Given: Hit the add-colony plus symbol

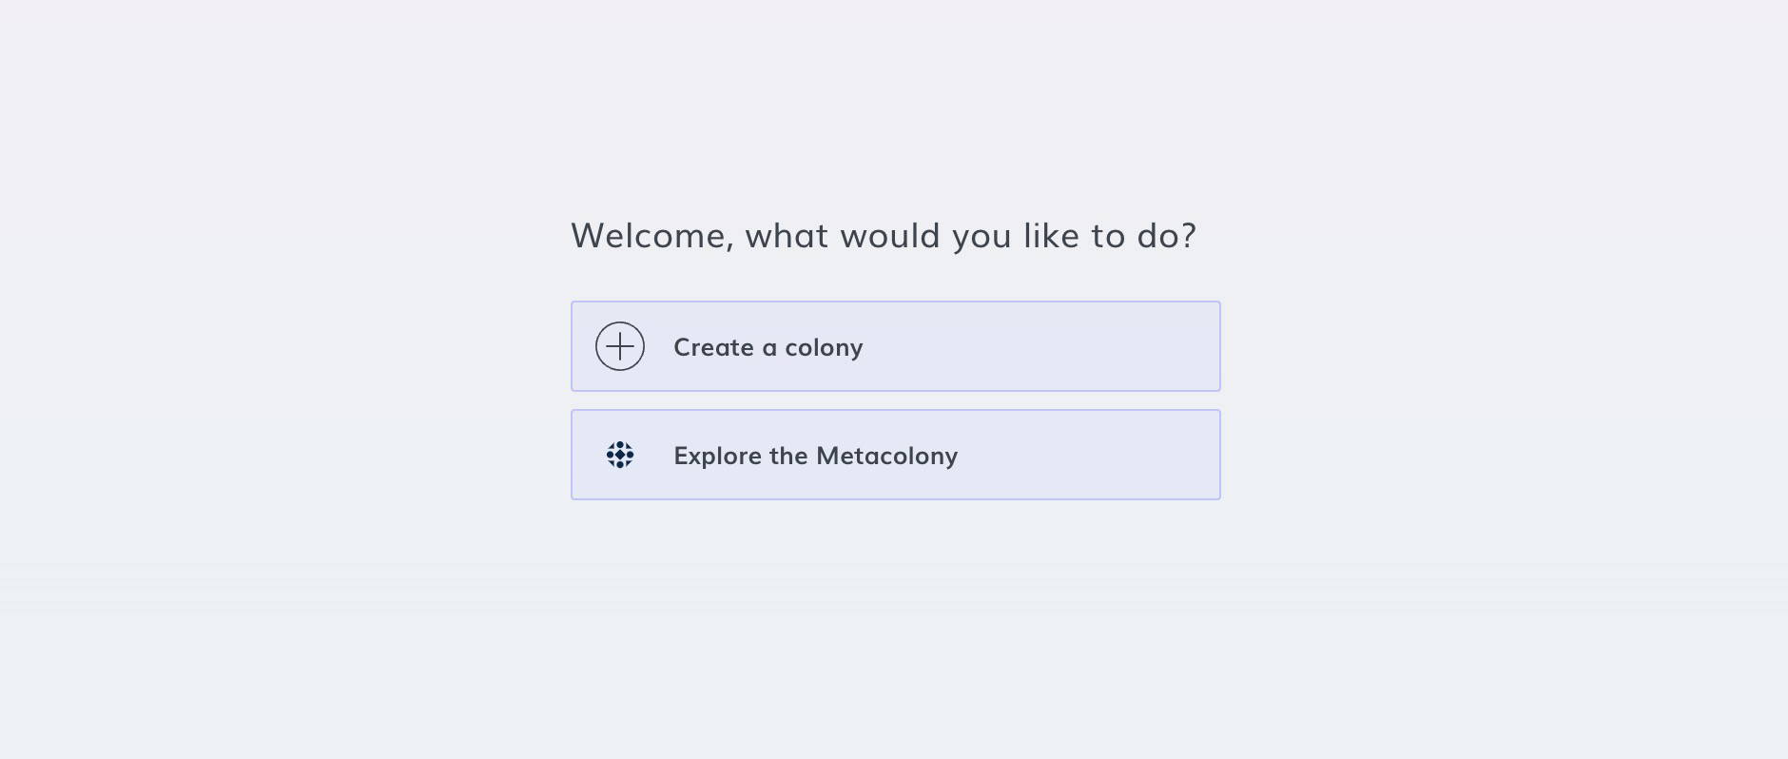Looking at the screenshot, I should click(620, 346).
